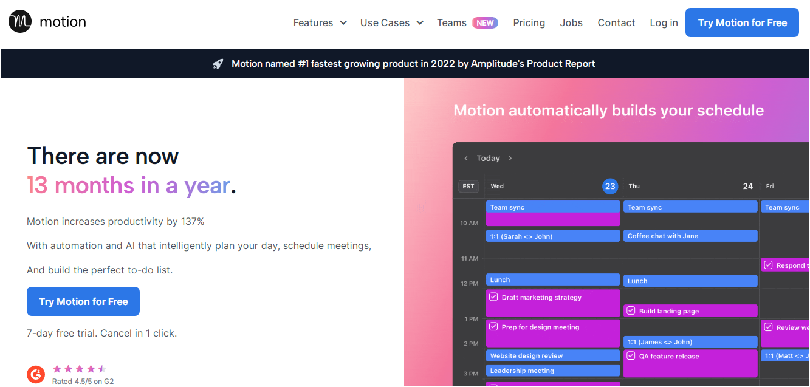Click the star rating on G2
810x387 pixels.
point(79,369)
